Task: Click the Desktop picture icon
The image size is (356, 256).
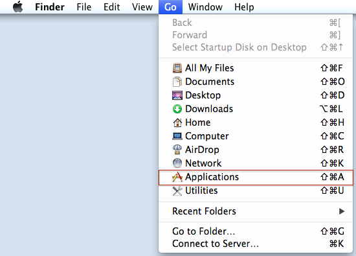Action: click(x=177, y=95)
